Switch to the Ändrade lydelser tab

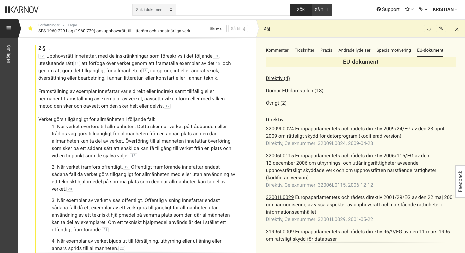354,50
